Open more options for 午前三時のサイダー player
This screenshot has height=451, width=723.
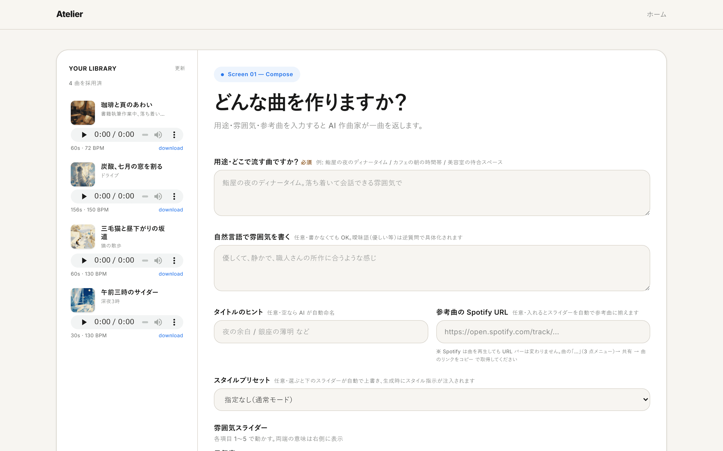coord(174,322)
